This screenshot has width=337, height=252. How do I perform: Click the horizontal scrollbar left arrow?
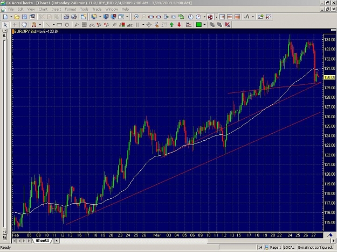(57, 241)
